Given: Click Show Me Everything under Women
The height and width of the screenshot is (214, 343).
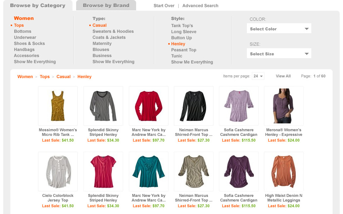Looking at the screenshot, I should [x=35, y=62].
